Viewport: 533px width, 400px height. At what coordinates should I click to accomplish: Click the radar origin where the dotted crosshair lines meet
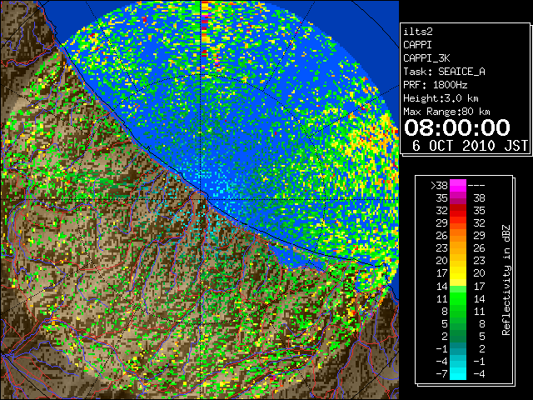(201, 199)
